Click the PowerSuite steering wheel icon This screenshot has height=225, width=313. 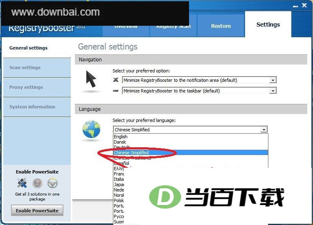[x=53, y=183]
